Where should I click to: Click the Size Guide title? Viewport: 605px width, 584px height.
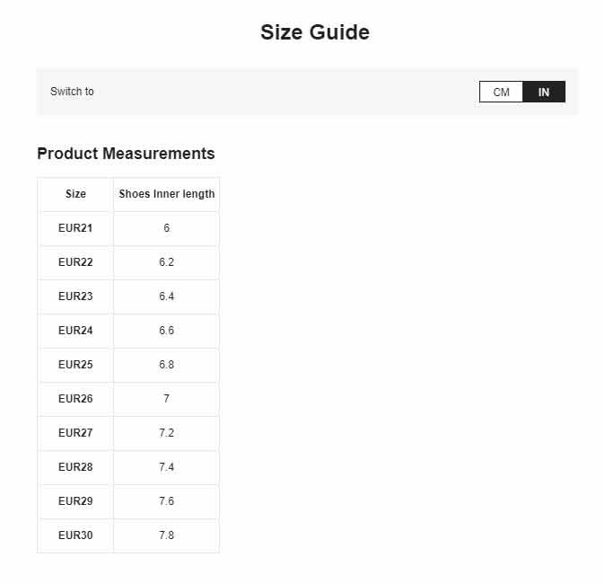(315, 32)
